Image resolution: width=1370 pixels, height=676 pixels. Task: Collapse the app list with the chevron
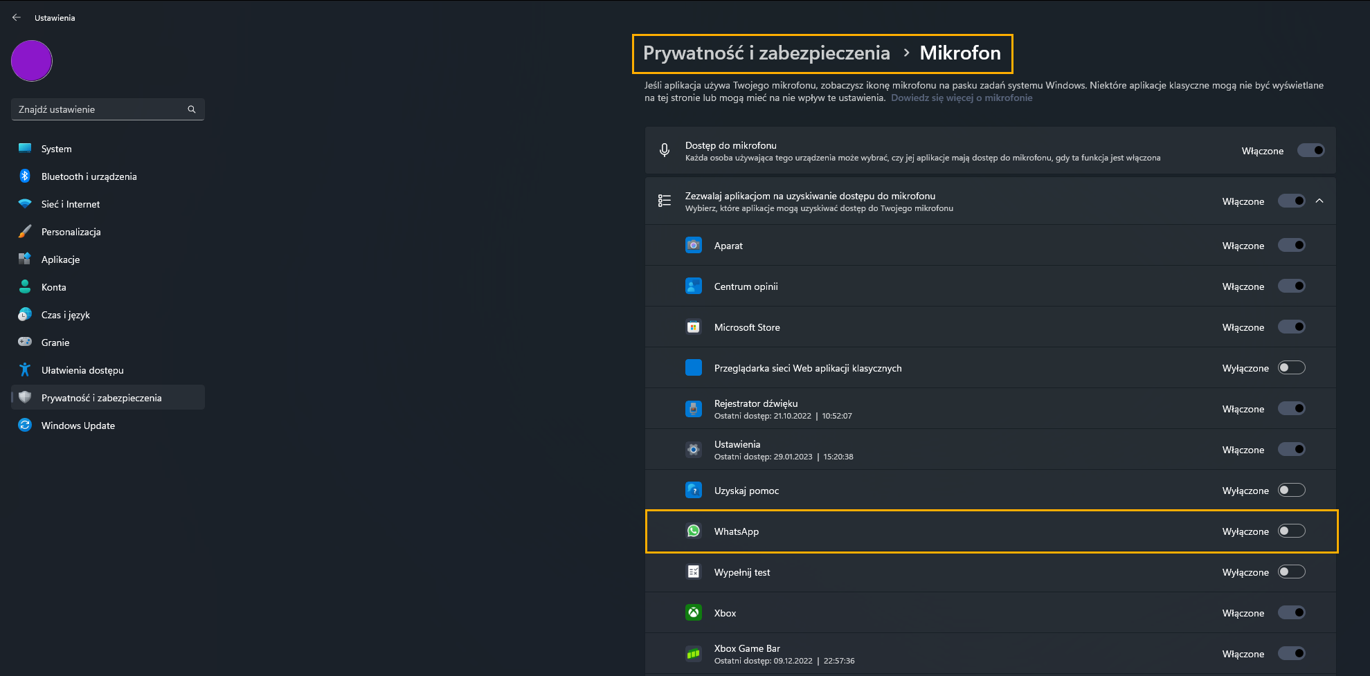(x=1319, y=201)
